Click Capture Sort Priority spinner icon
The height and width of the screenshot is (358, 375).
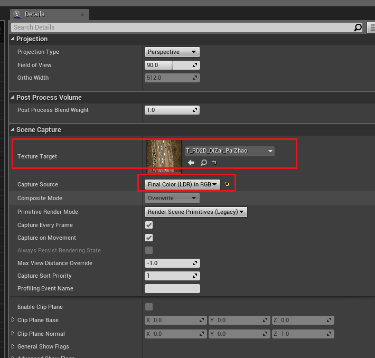(195, 276)
